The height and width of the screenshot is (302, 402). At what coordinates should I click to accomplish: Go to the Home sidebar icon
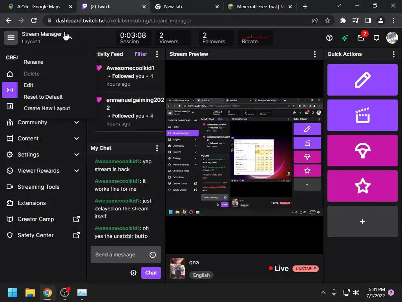(x=10, y=74)
